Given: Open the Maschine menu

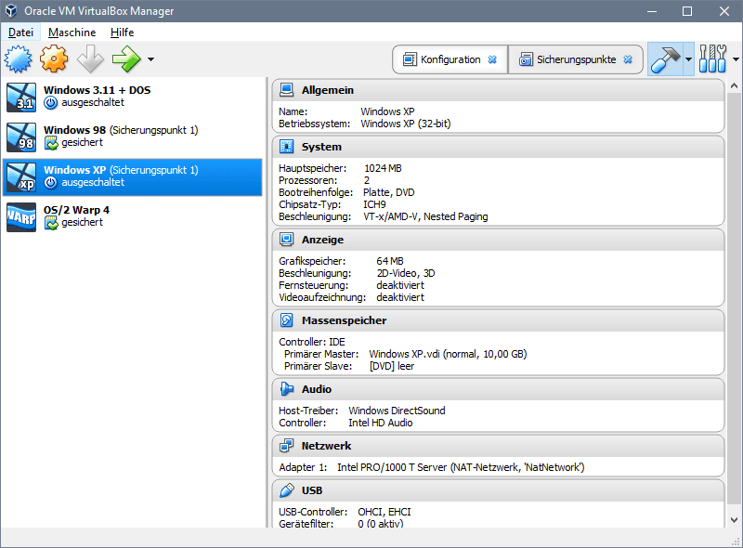Looking at the screenshot, I should [72, 33].
